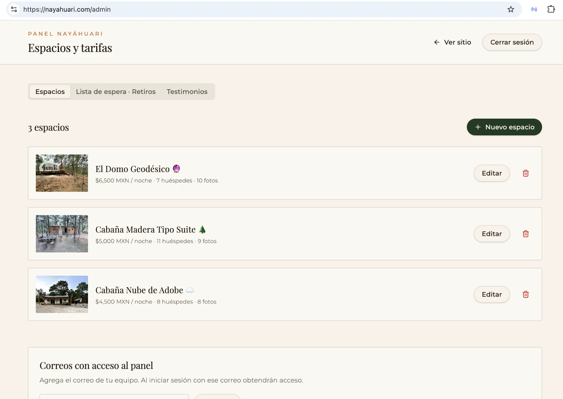Click the Cabaña Nube de Adobe title
Screen dimensions: 563x399
(145, 290)
